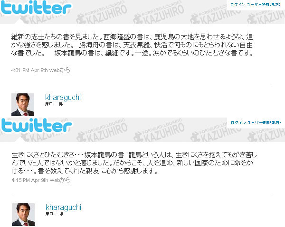Click 原口 一博 name under the 4:01 PM tweet
This screenshot has height=227, width=285.
coord(54,104)
